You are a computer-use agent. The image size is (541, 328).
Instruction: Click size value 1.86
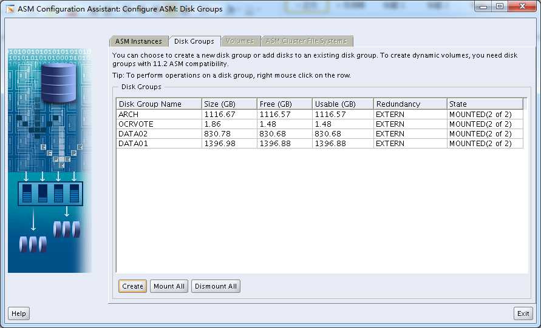pos(213,124)
